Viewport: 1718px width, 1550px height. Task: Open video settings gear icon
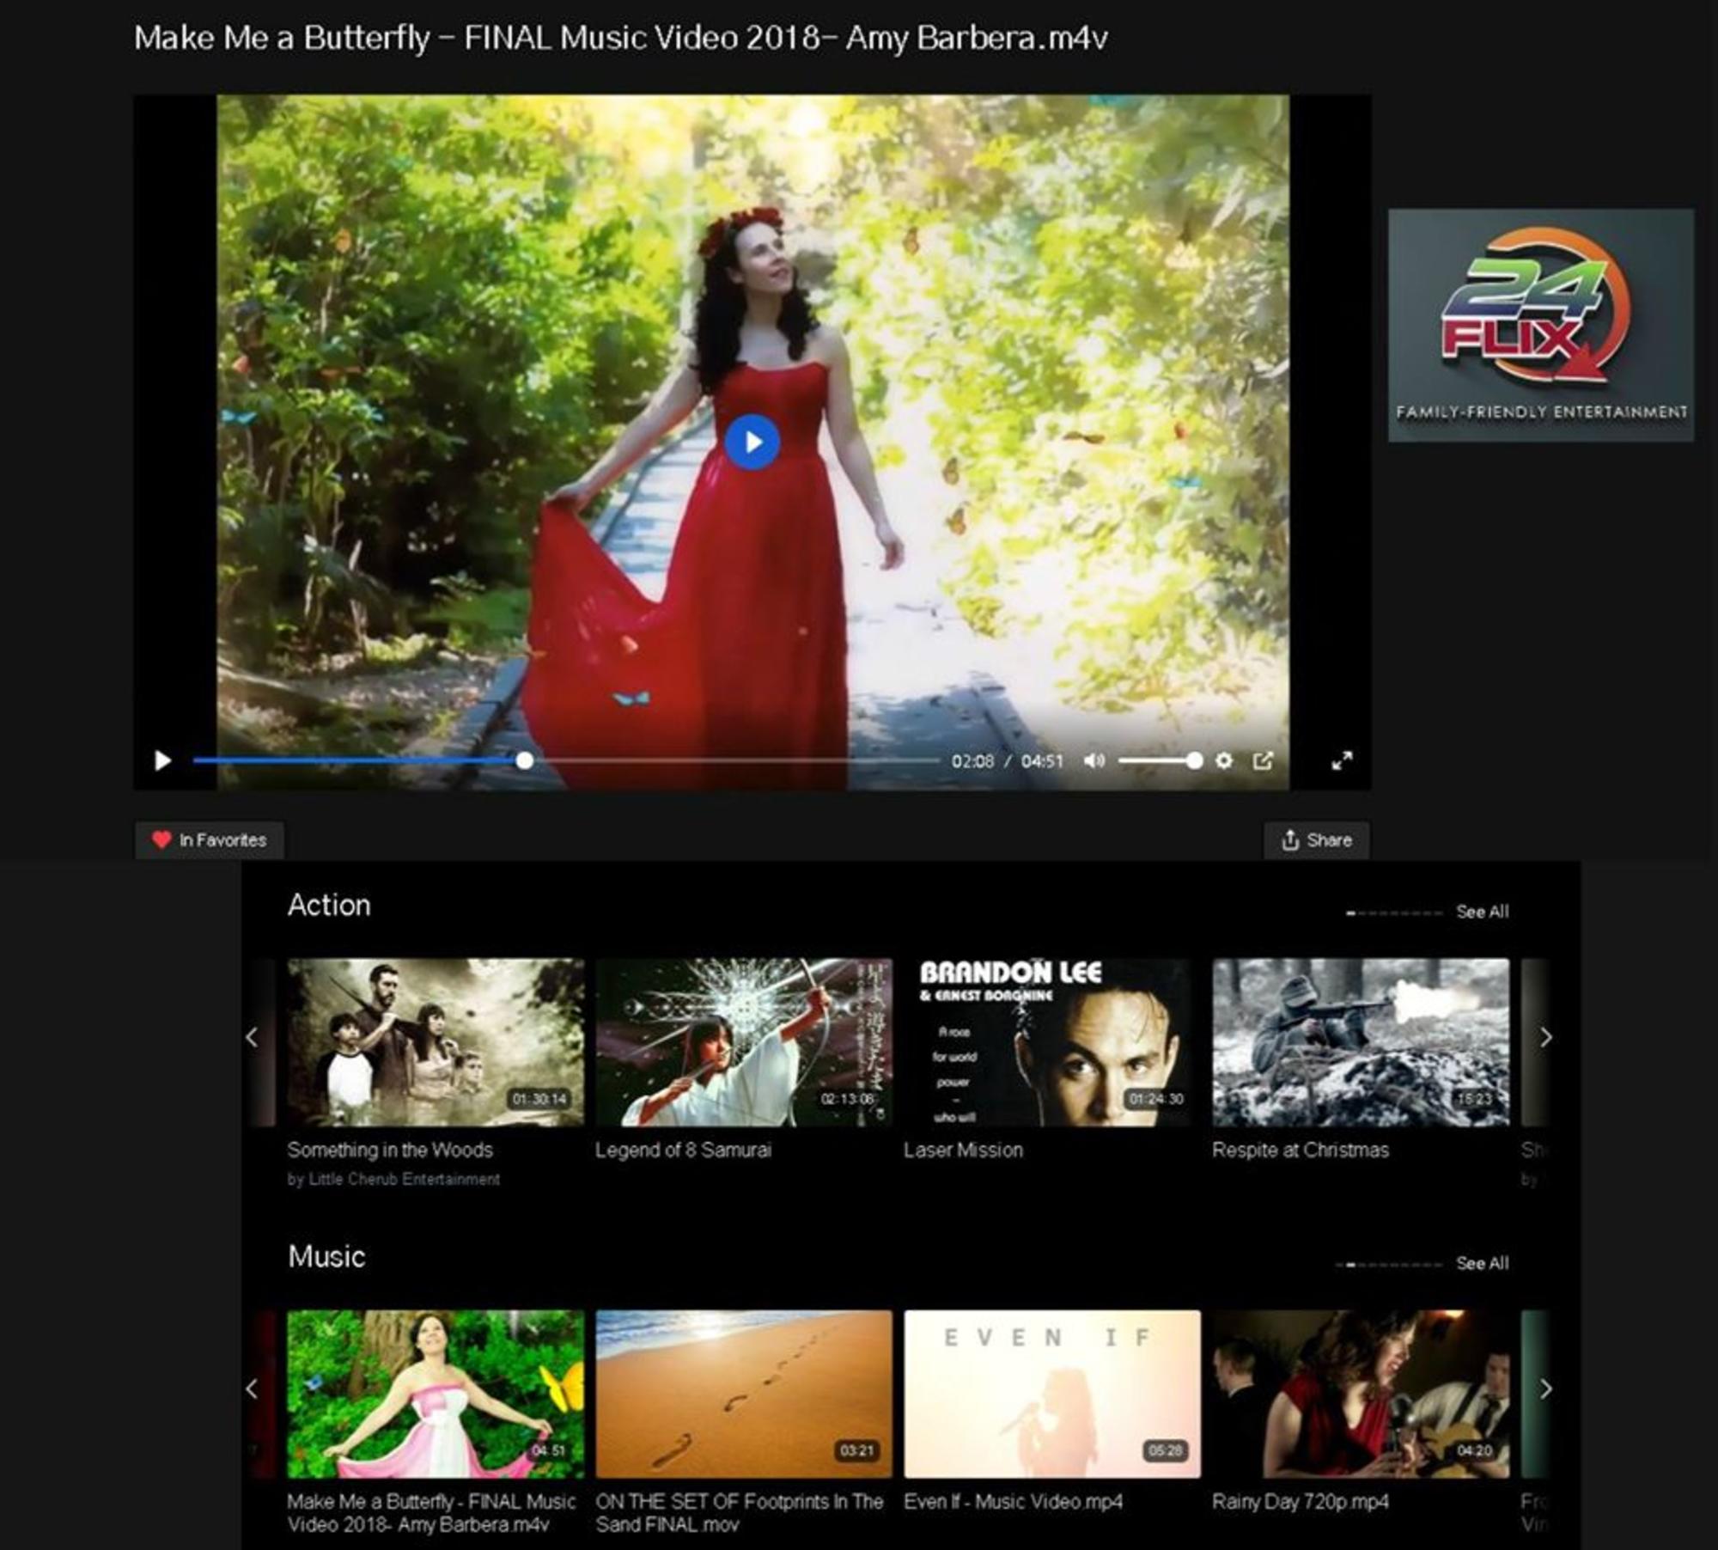tap(1224, 761)
